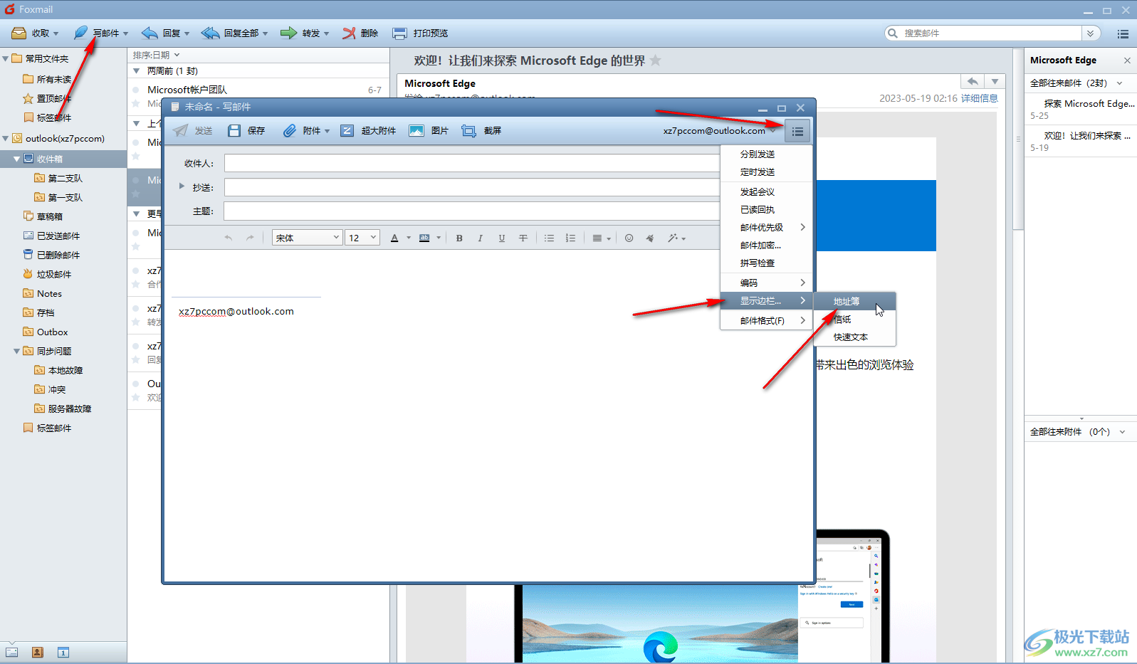Choose 邮件加密... from the menu
This screenshot has height=664, width=1137.
point(766,246)
